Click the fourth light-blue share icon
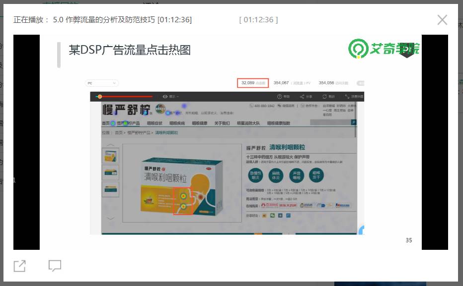The image size is (463, 286). click(288, 216)
